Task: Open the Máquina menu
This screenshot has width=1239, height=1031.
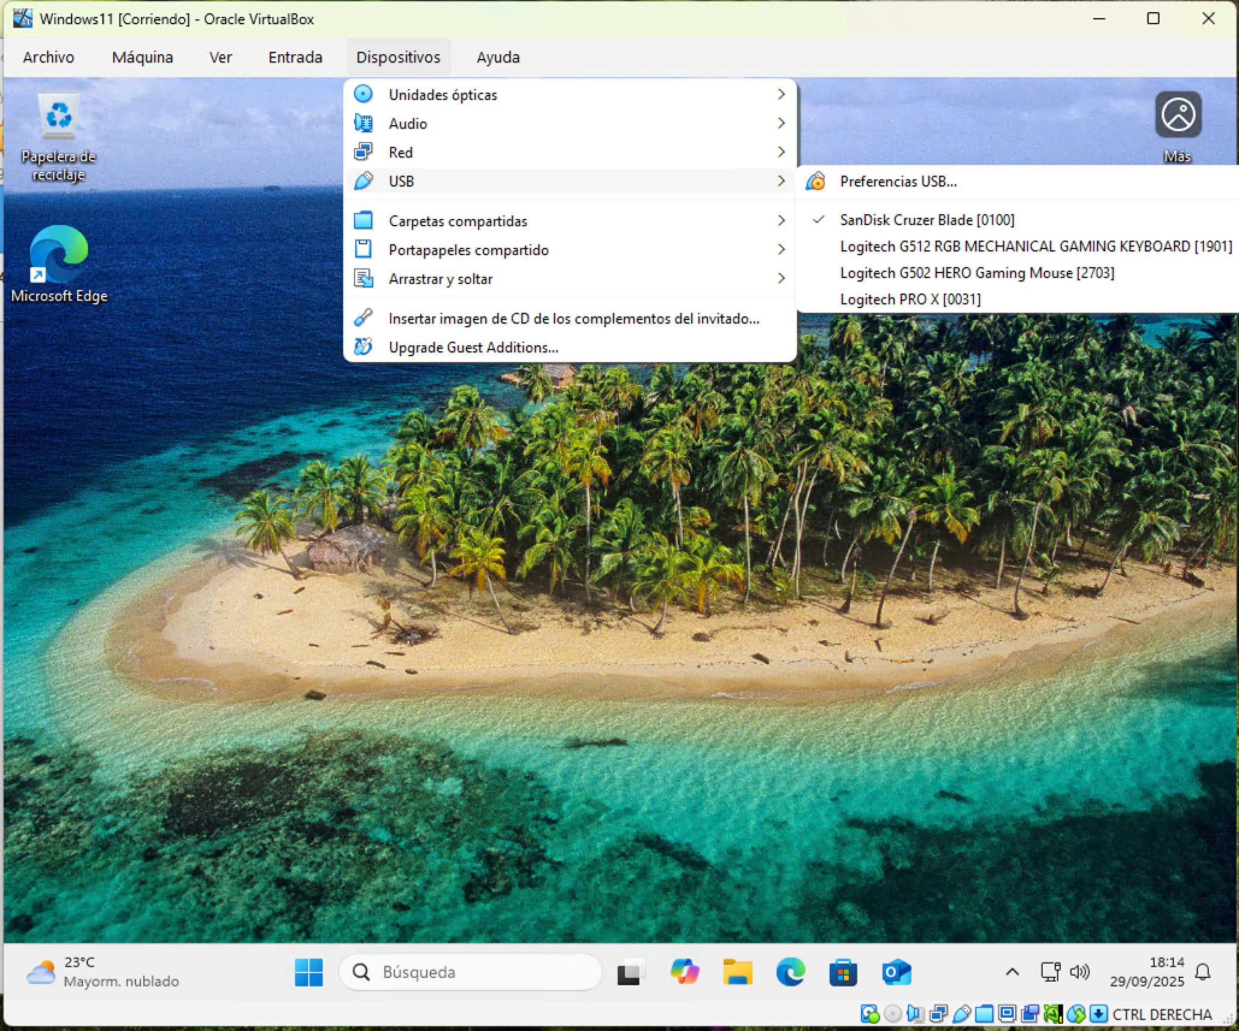Action: (143, 57)
